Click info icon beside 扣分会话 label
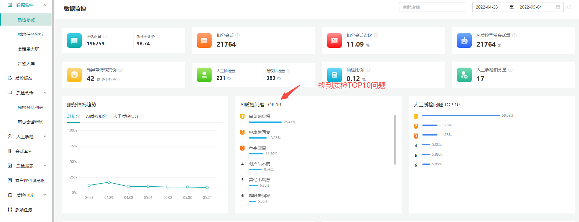This screenshot has width=579, height=222. 238,35
